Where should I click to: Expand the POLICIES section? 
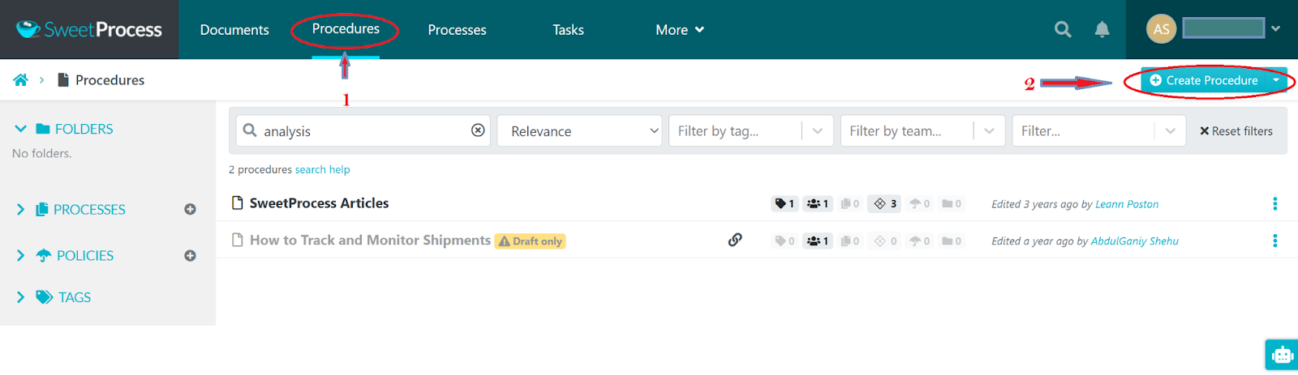click(x=20, y=255)
